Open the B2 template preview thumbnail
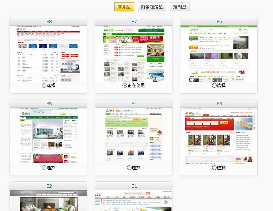This screenshot has width=273, height=211. (x=48, y=200)
